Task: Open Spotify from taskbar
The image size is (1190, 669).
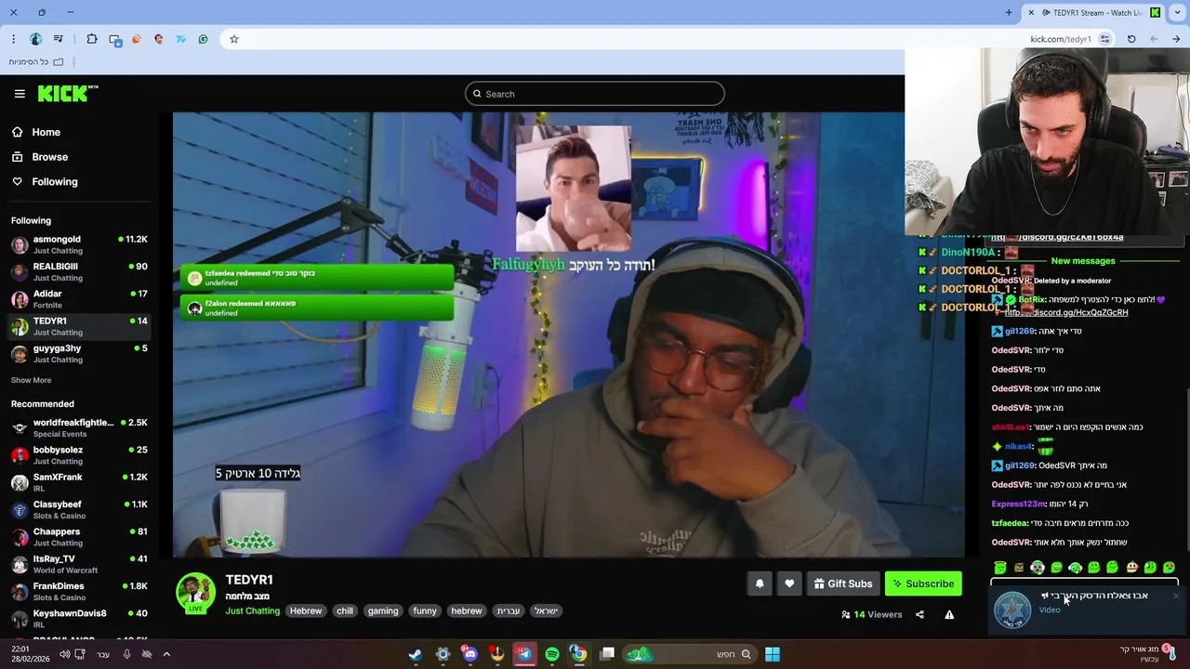Action: (x=552, y=654)
